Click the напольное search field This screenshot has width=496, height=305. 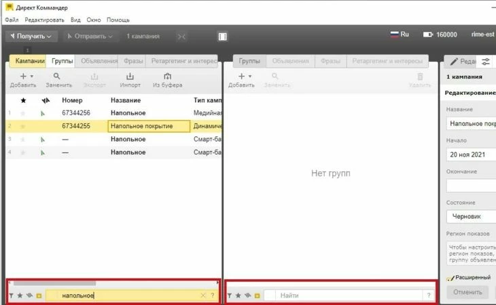[x=126, y=296]
